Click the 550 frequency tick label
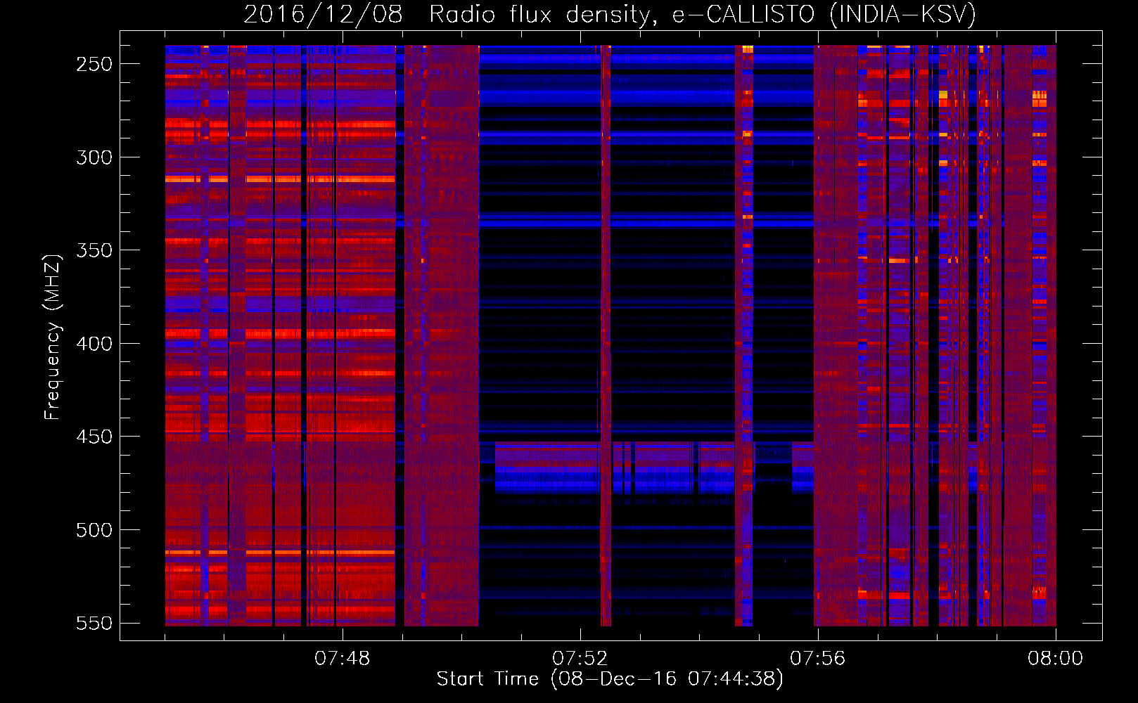The height and width of the screenshot is (703, 1138). [x=94, y=624]
